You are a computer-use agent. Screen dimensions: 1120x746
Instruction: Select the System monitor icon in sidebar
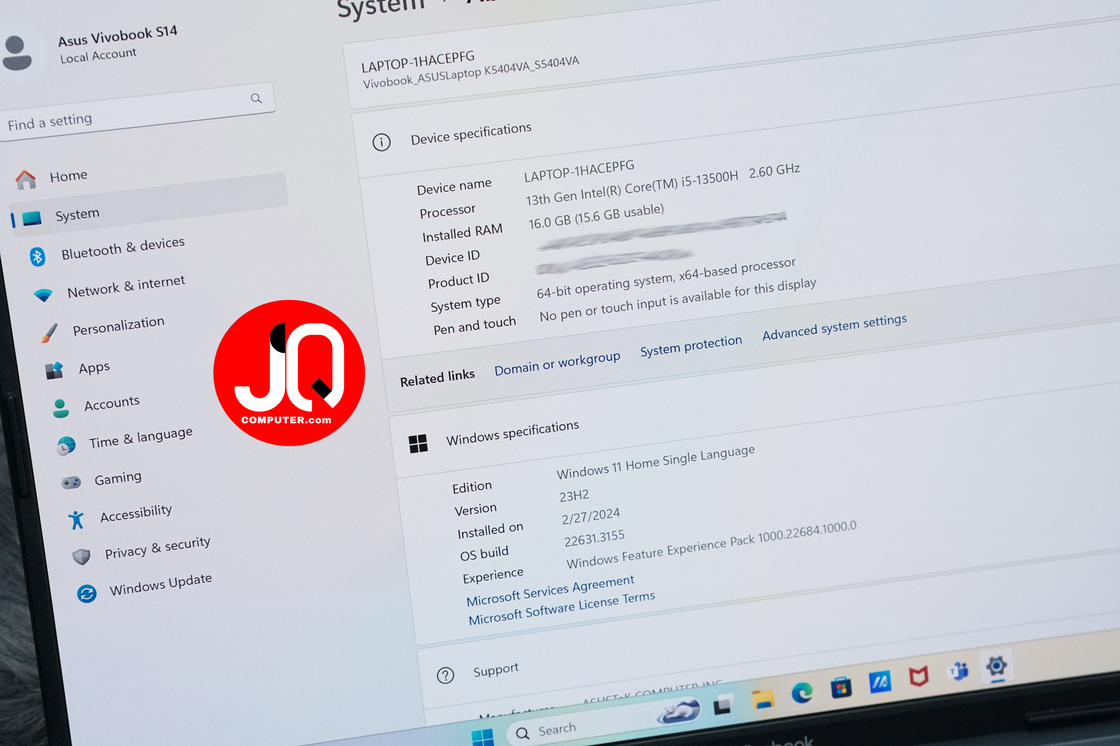(32, 218)
